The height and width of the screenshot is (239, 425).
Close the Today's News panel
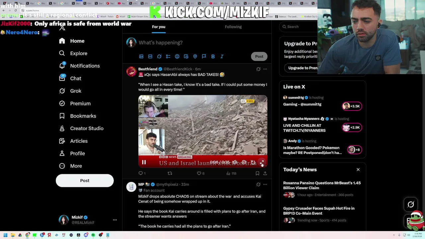pyautogui.click(x=358, y=170)
